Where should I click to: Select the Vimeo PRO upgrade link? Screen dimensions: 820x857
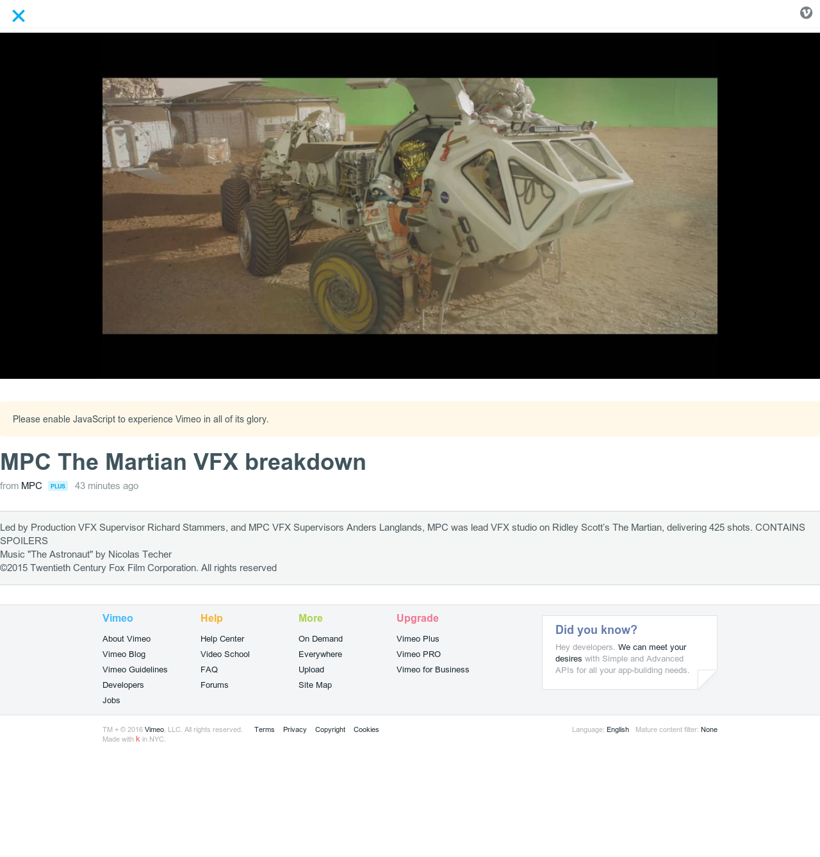point(418,654)
